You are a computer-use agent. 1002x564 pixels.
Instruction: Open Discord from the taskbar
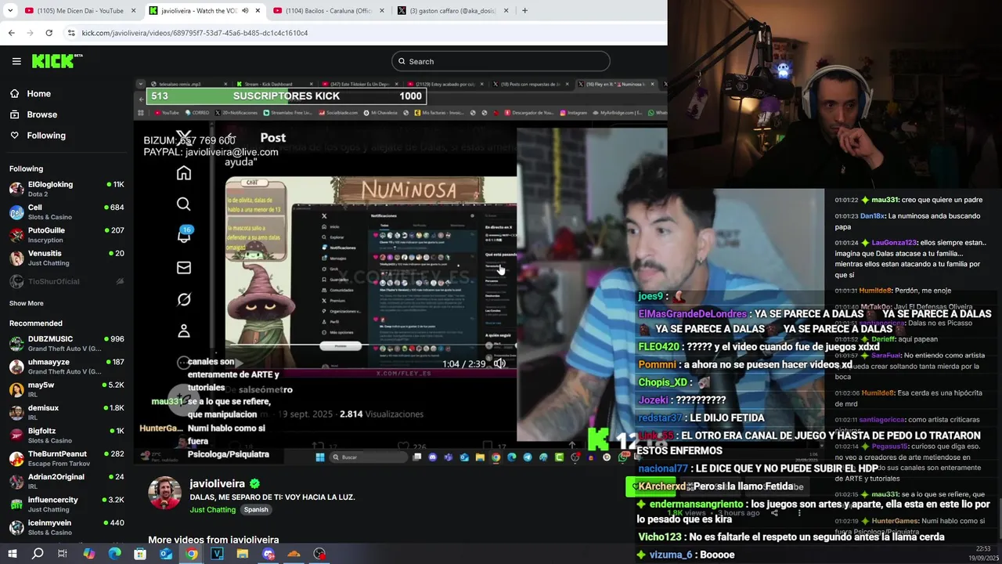[x=269, y=554]
